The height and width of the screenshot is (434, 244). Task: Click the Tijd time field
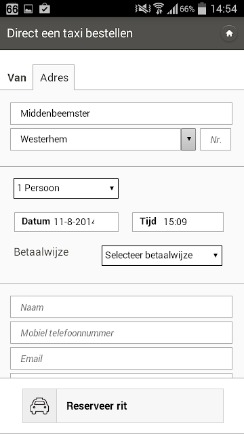pos(178,222)
